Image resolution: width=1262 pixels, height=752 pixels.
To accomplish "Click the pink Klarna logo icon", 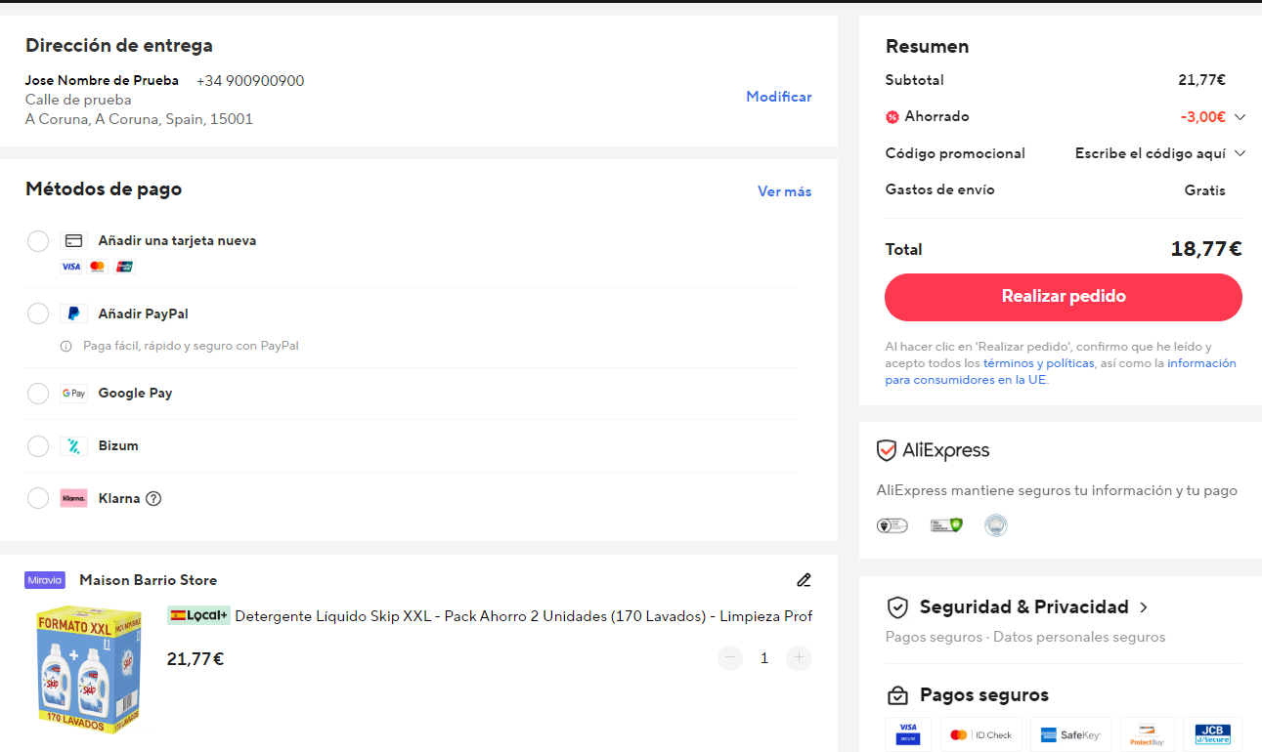I will tap(73, 498).
